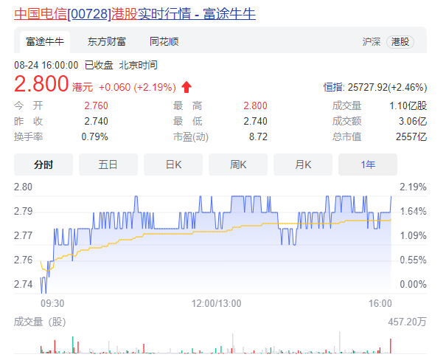This screenshot has height=360, width=446.
Task: Click the 港元 currency label
Action: (83, 87)
